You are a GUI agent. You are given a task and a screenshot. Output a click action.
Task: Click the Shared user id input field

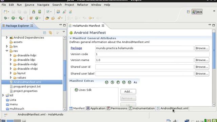[x=144, y=67]
